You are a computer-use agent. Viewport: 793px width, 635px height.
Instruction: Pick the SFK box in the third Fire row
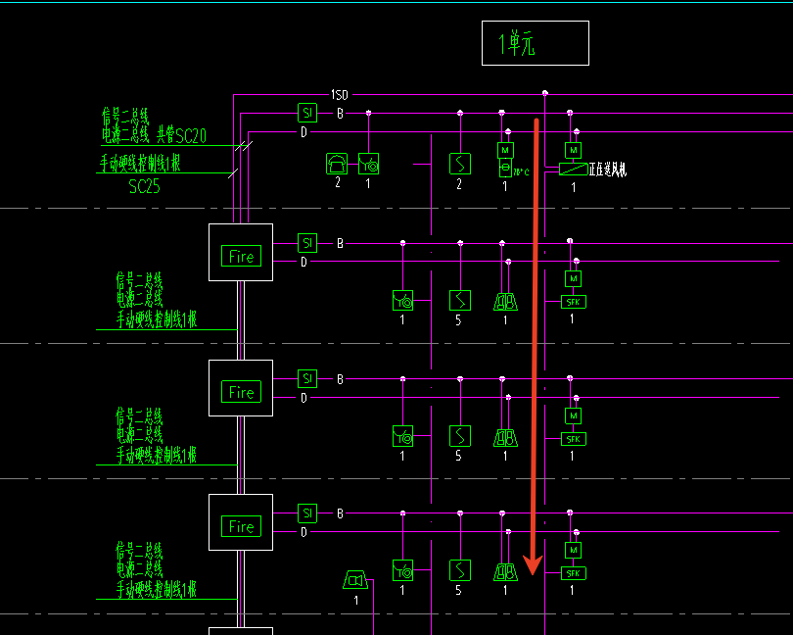(x=574, y=573)
